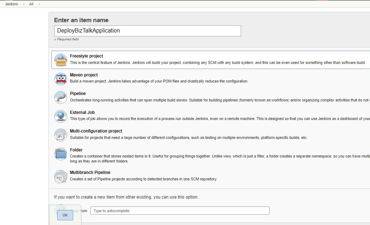This screenshot has height=225, width=370.
Task: Click the External Job description text
Action: [220, 119]
